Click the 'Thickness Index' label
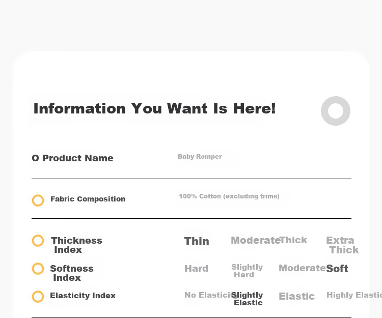 click(76, 245)
